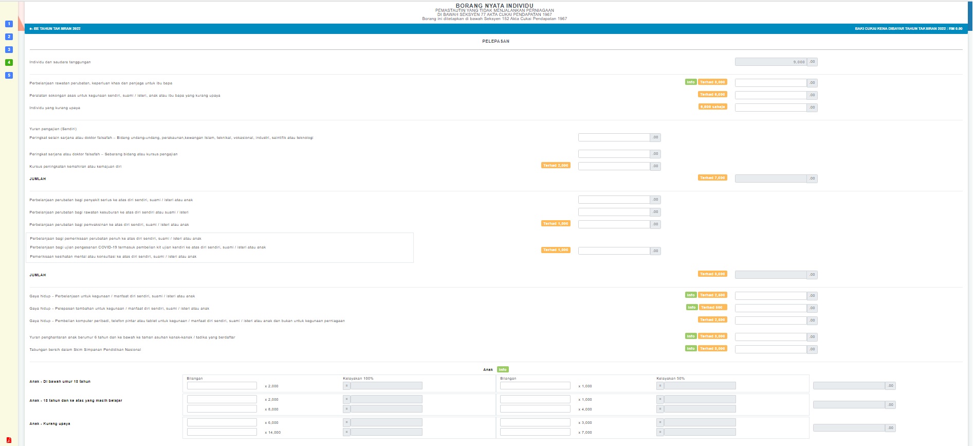
Task: Click the vaccination expenses amount field
Action: pyautogui.click(x=614, y=224)
